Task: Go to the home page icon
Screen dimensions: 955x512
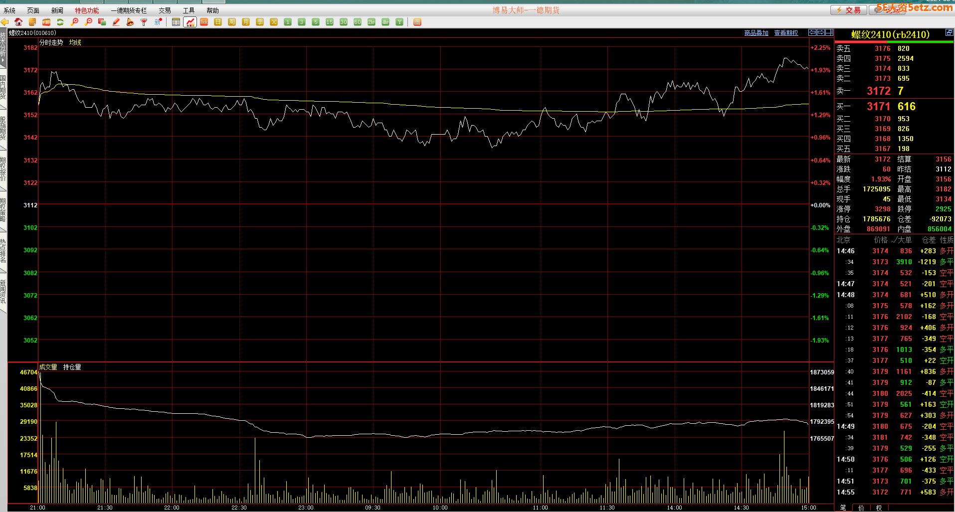Action: 18,22
